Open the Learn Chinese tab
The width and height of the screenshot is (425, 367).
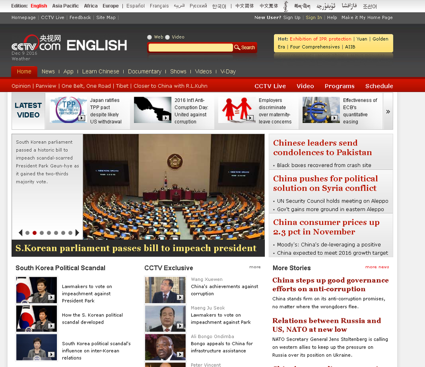pos(100,72)
